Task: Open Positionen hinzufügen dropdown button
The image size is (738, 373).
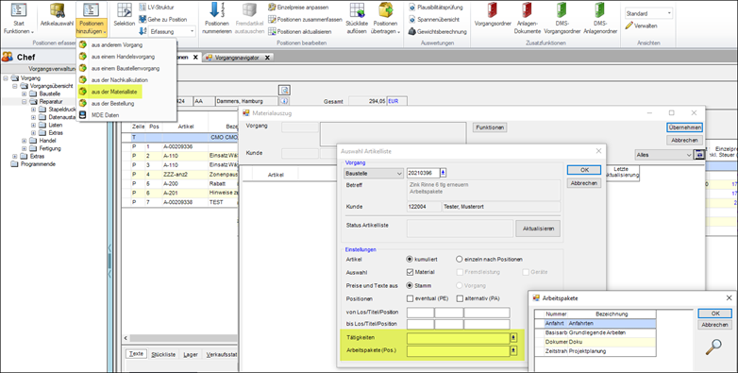Action: 92,19
